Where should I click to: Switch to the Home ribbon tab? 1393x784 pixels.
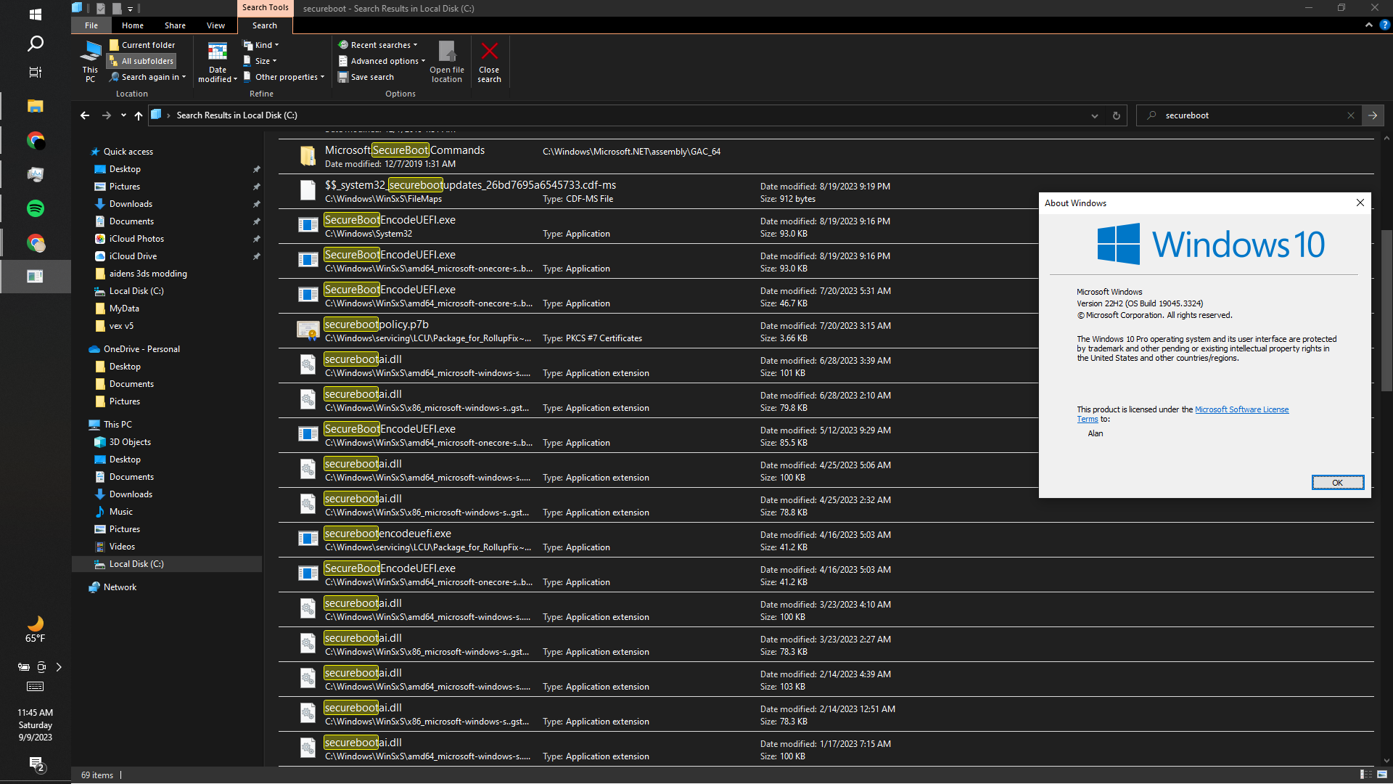133,25
